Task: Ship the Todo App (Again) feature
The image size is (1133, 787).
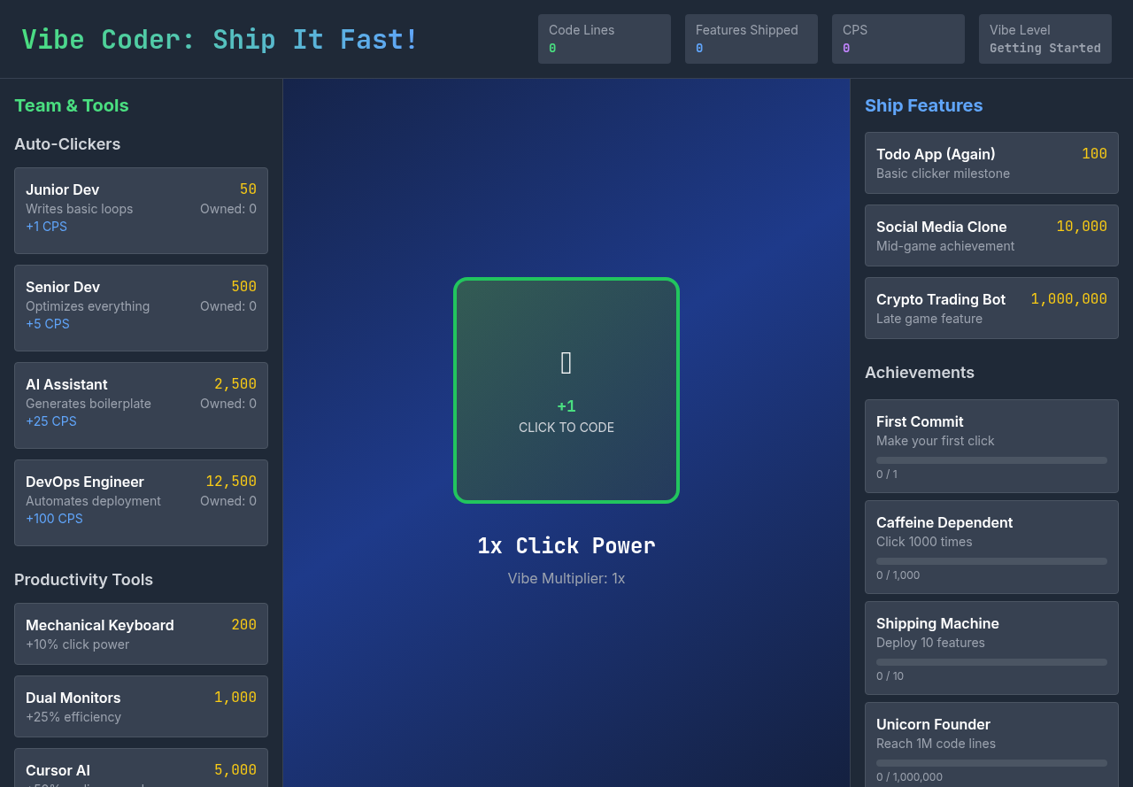Action: tap(990, 162)
